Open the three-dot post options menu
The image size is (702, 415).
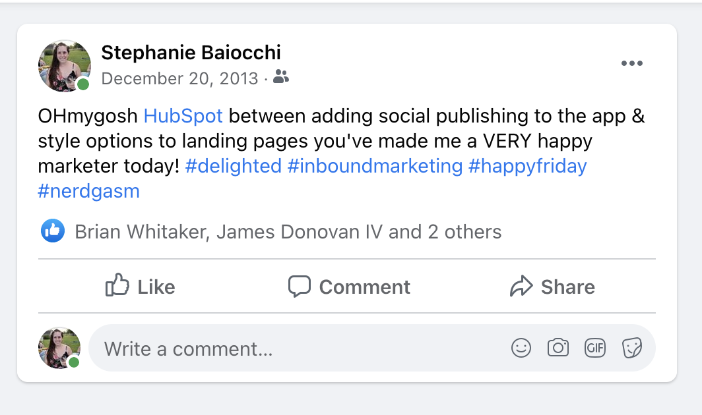coord(631,63)
